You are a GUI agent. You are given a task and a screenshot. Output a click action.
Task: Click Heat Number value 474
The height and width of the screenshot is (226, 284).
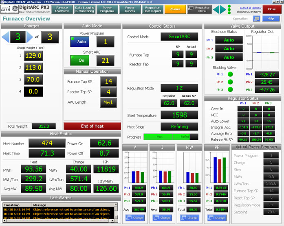[x=47, y=143]
